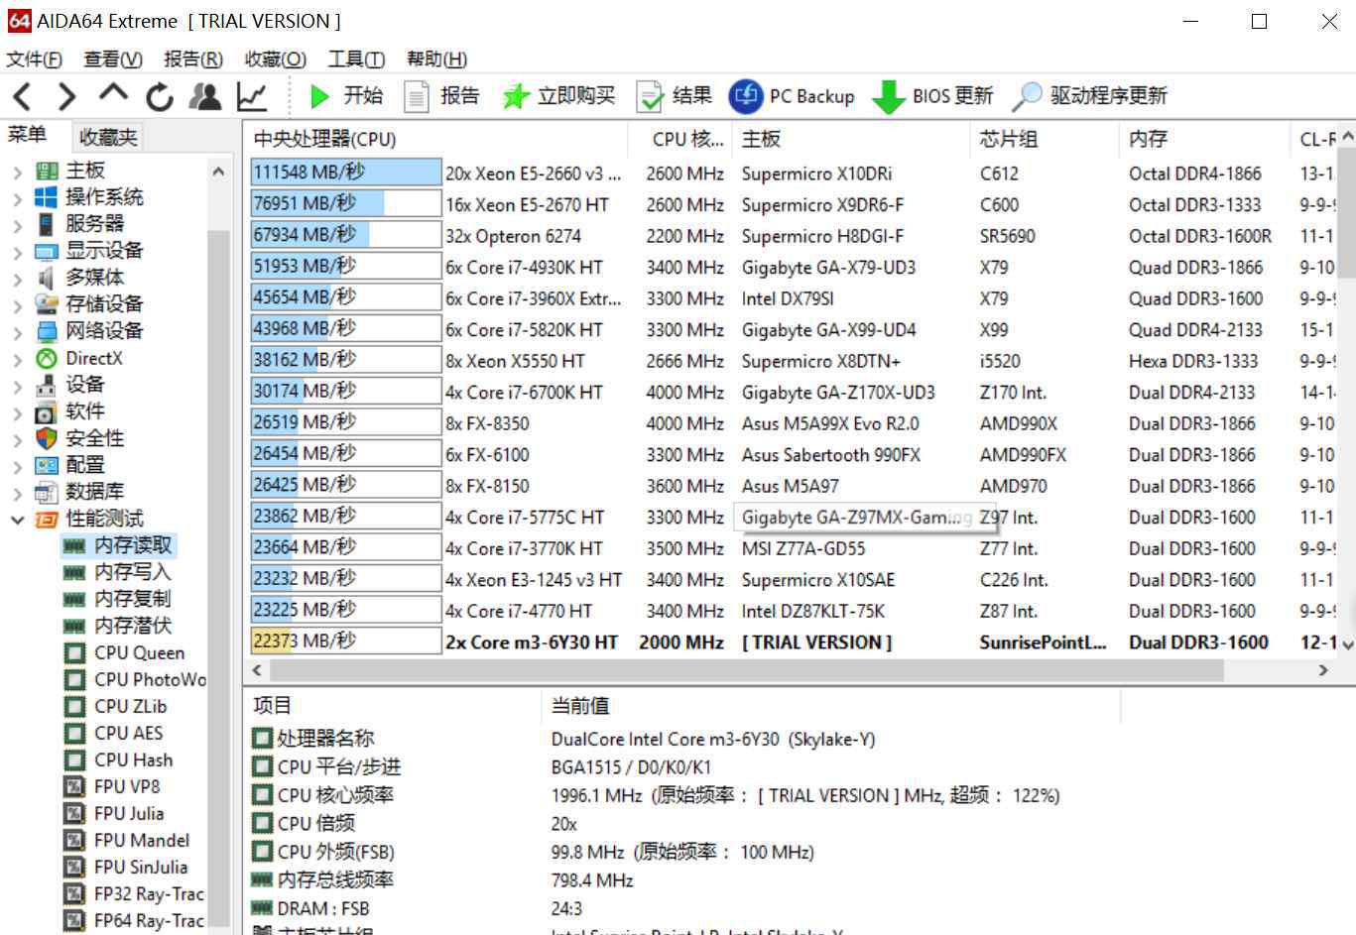Click the Forward navigation arrow in toolbar
1356x935 pixels.
pyautogui.click(x=66, y=96)
